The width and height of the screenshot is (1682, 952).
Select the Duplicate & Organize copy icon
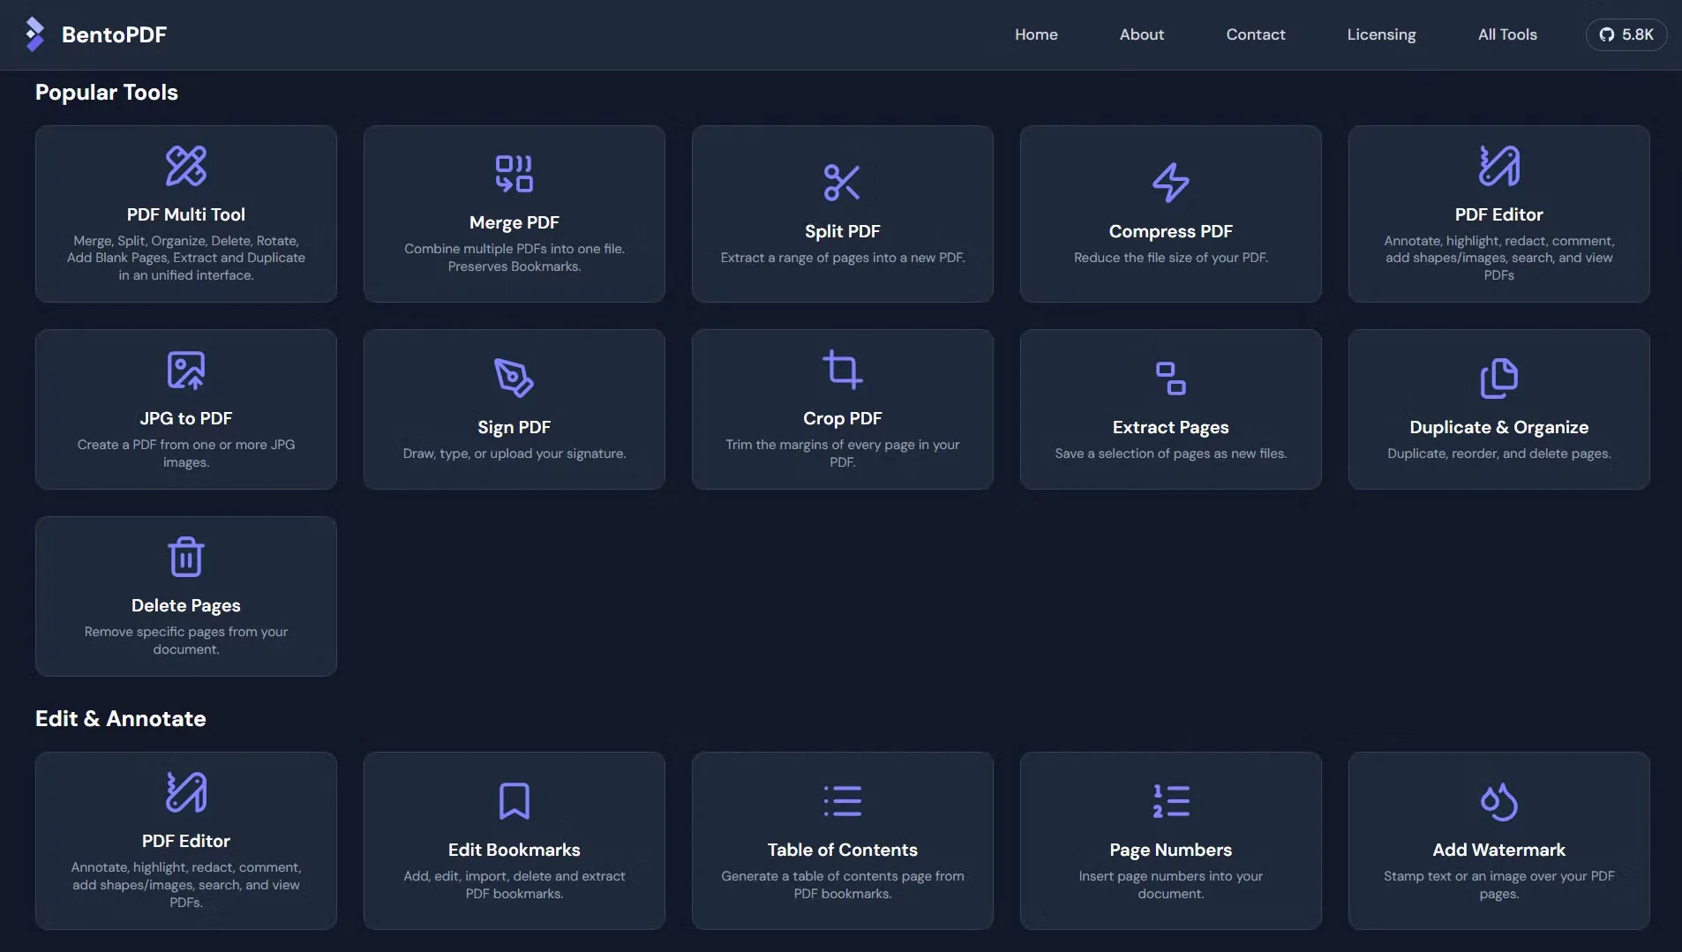point(1498,379)
